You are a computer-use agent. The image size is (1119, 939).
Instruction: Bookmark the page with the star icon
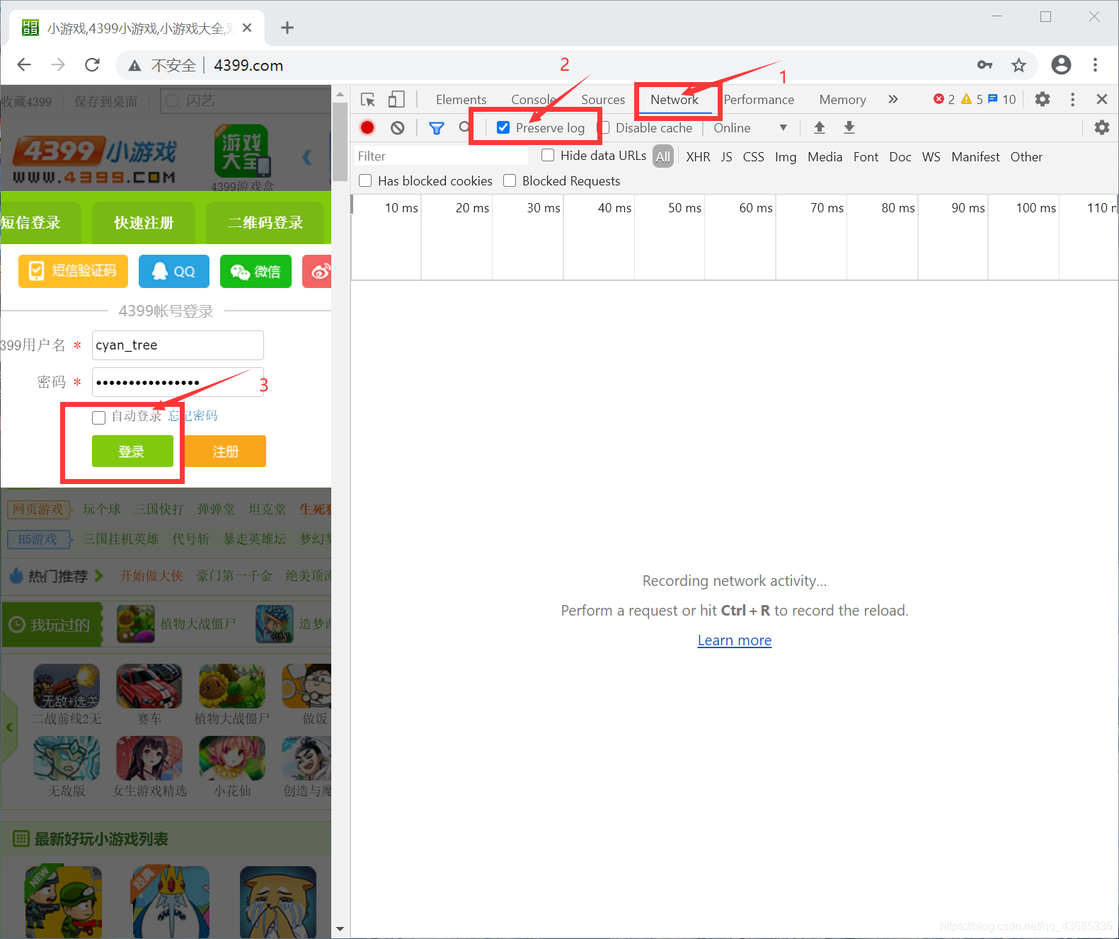click(1018, 65)
